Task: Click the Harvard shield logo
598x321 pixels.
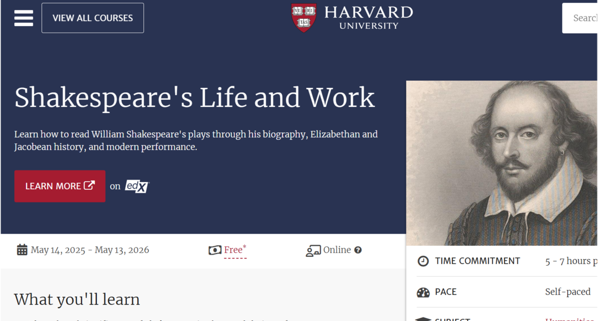Action: click(303, 18)
